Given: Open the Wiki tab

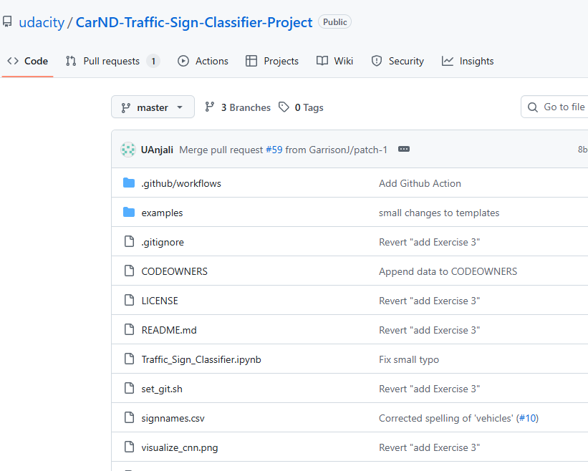Looking at the screenshot, I should click(335, 61).
